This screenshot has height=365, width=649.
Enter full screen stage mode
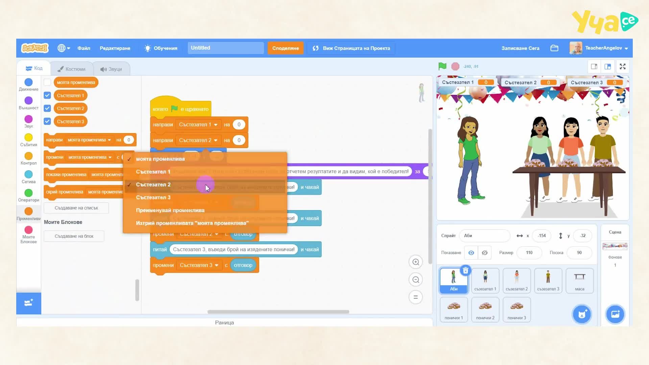[623, 67]
